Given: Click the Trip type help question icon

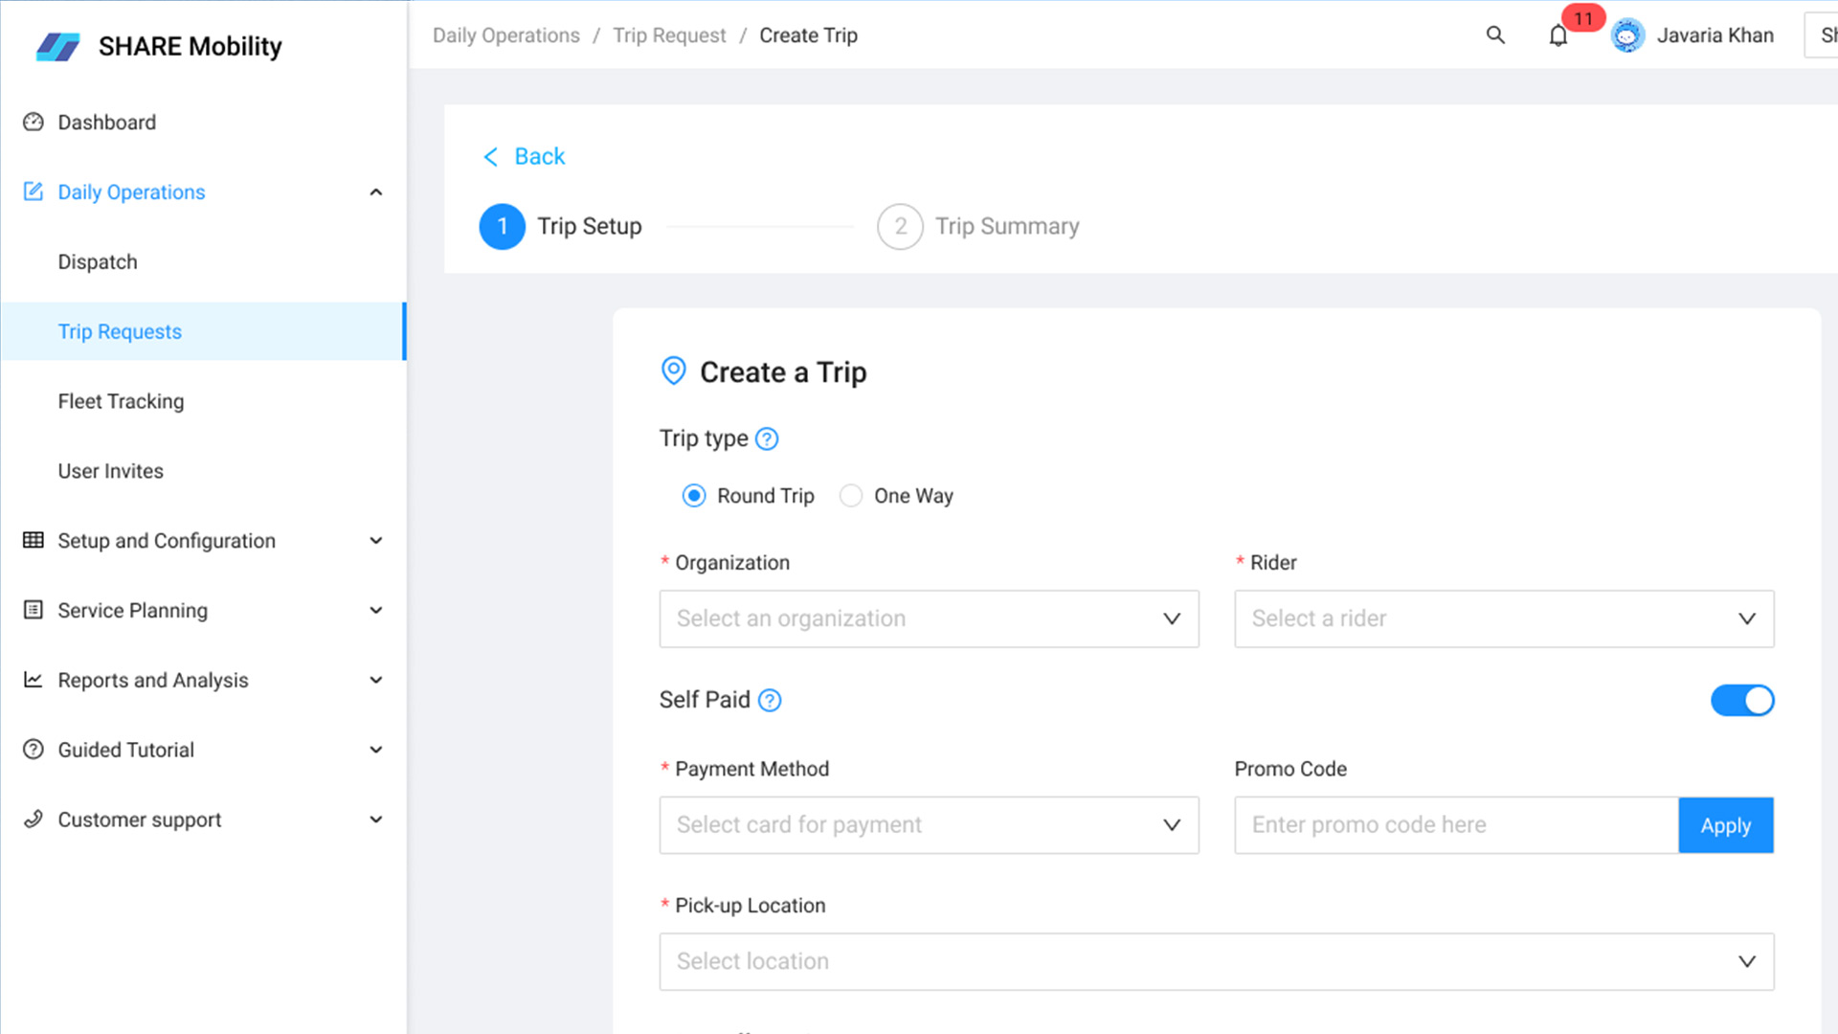Looking at the screenshot, I should [x=767, y=438].
